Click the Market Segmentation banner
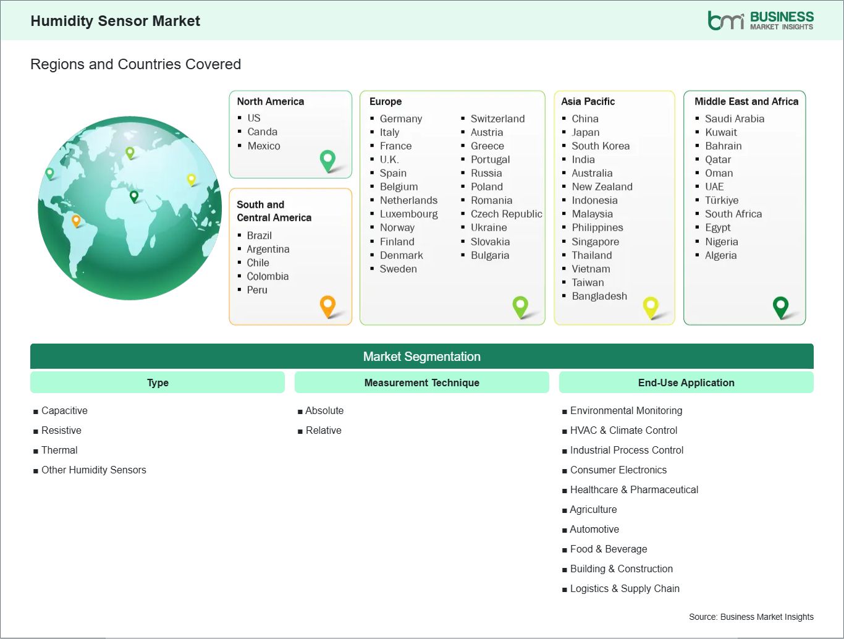 click(421, 357)
